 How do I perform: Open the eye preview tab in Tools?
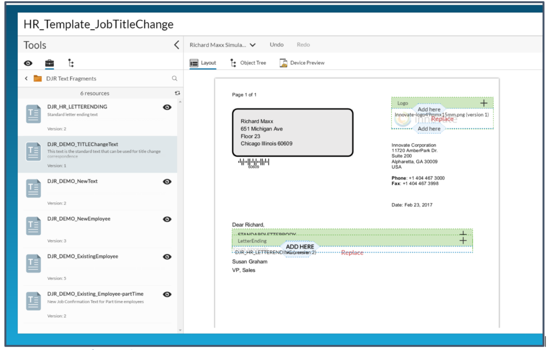[x=28, y=64]
